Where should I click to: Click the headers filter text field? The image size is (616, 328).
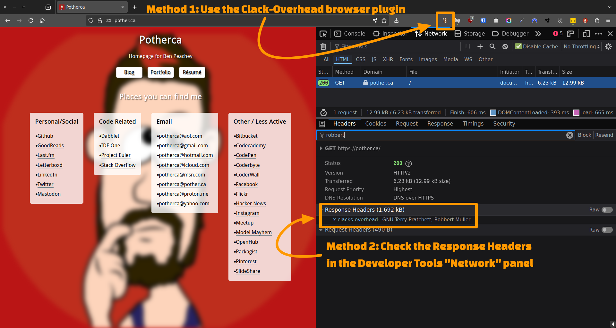point(445,135)
